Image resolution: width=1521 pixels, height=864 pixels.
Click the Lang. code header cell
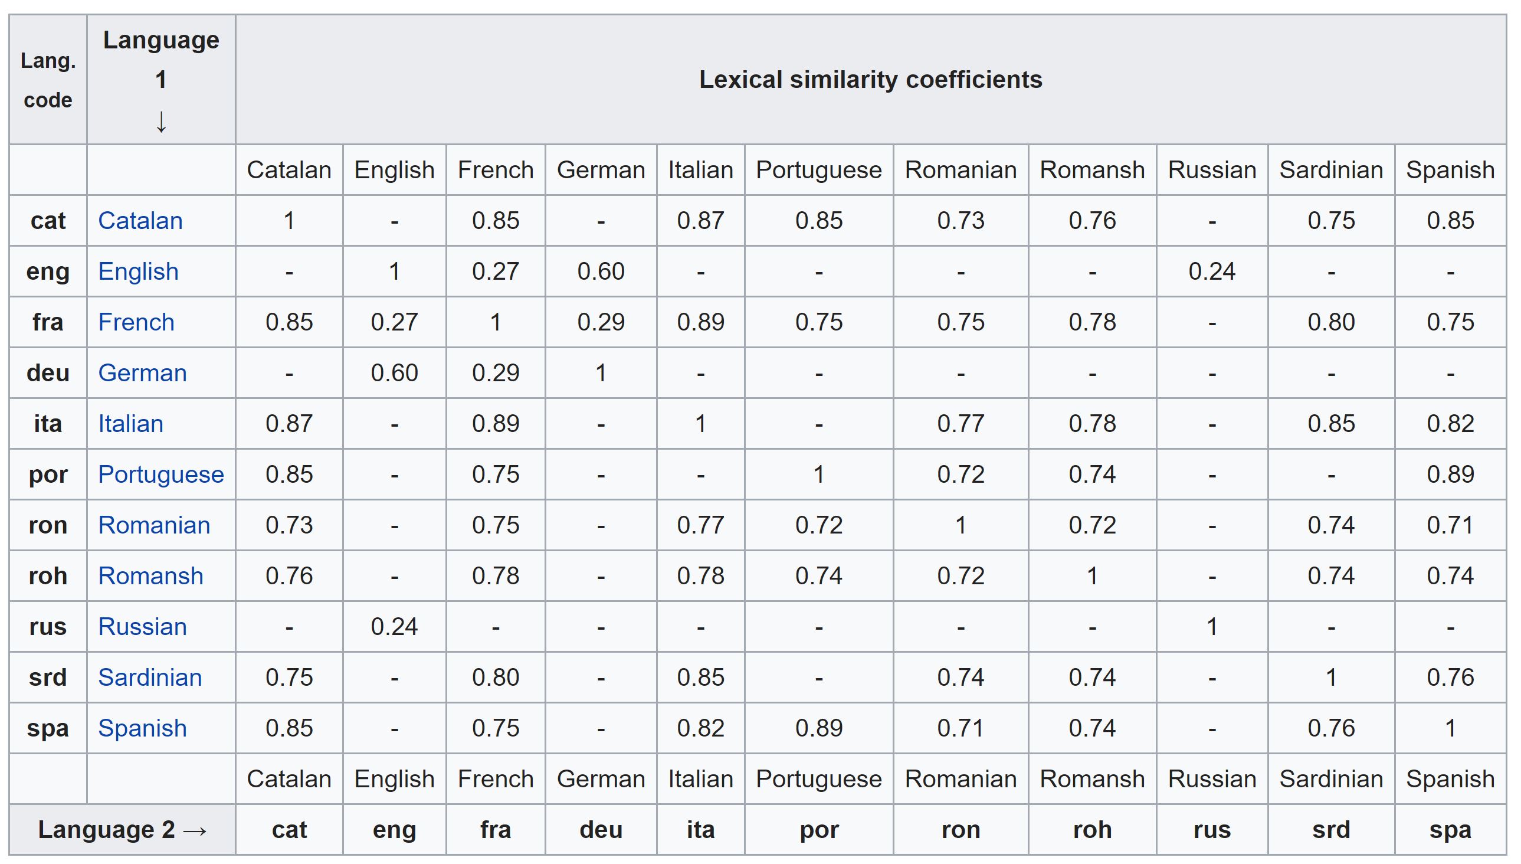point(48,80)
